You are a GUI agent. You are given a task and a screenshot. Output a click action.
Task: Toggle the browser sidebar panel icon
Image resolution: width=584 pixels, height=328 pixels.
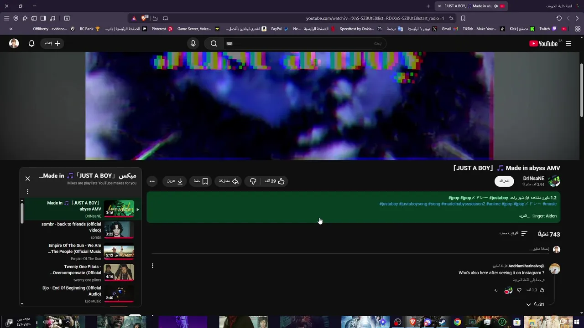43,18
